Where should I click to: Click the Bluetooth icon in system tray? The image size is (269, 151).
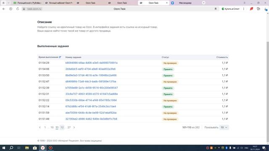click(x=227, y=148)
